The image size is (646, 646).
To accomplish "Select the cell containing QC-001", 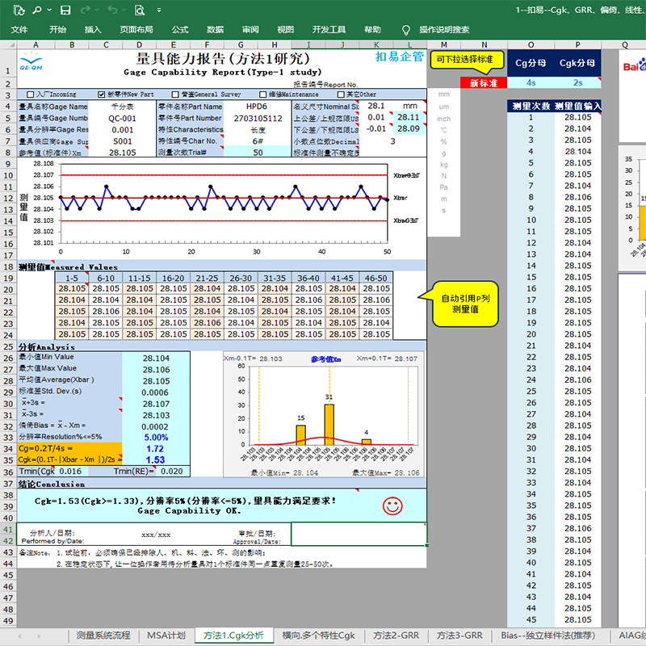I will click(123, 118).
